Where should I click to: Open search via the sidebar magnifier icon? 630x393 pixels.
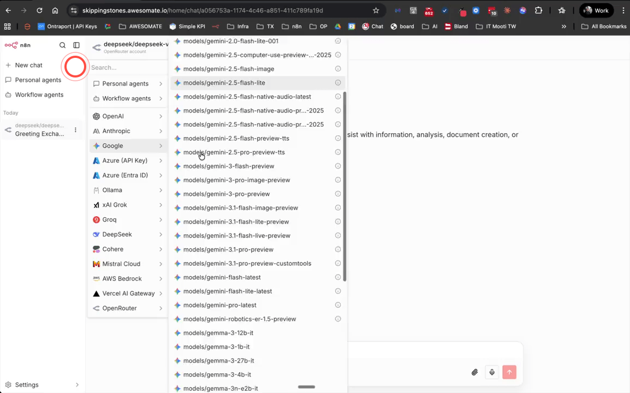[62, 45]
